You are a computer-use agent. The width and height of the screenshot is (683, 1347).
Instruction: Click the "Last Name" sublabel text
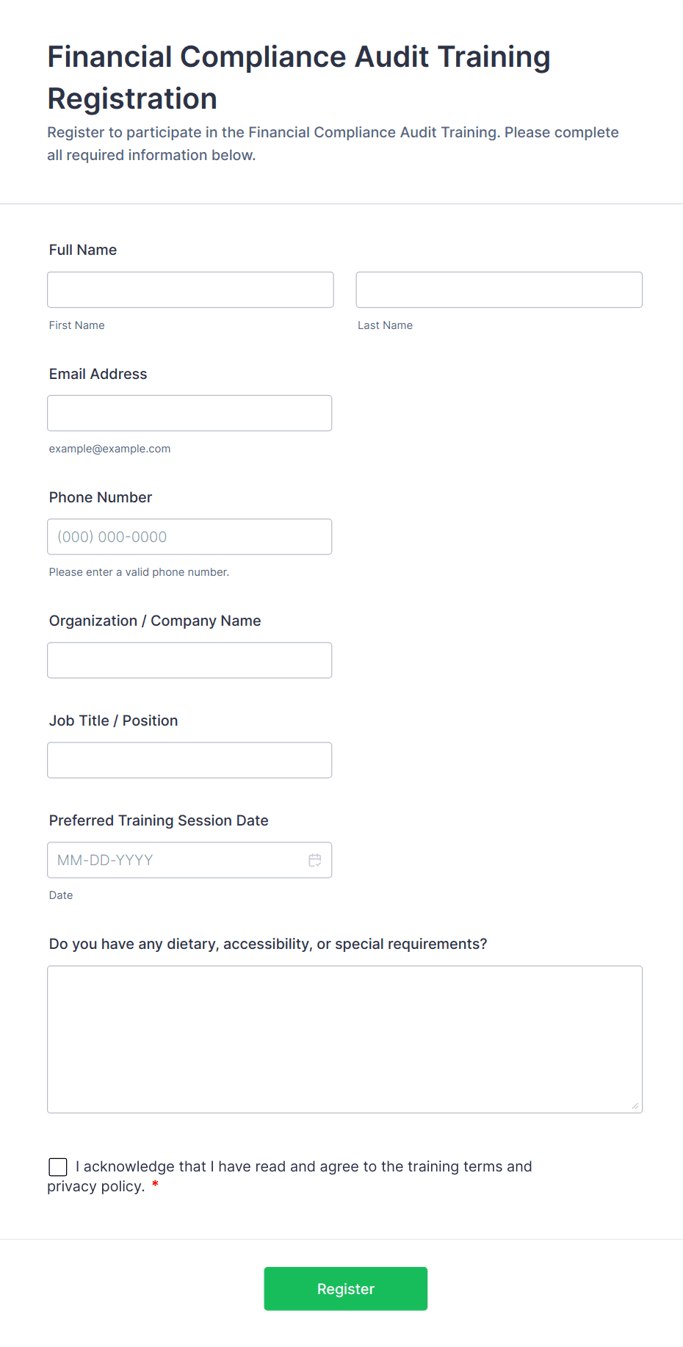point(385,325)
